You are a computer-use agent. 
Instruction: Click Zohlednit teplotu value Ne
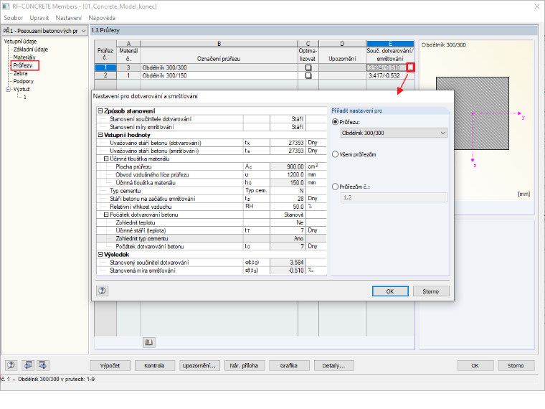click(288, 222)
